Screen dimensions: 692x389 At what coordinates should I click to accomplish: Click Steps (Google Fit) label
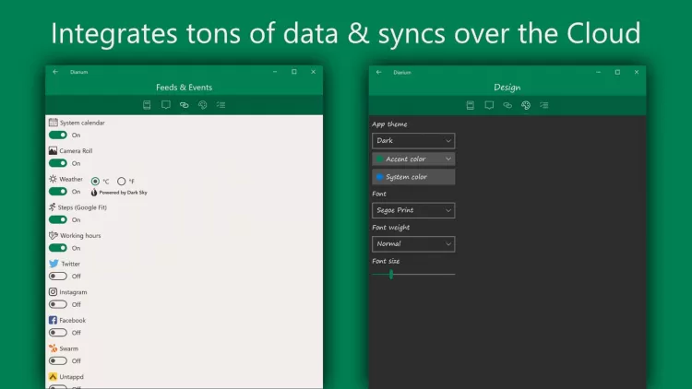[x=82, y=207]
